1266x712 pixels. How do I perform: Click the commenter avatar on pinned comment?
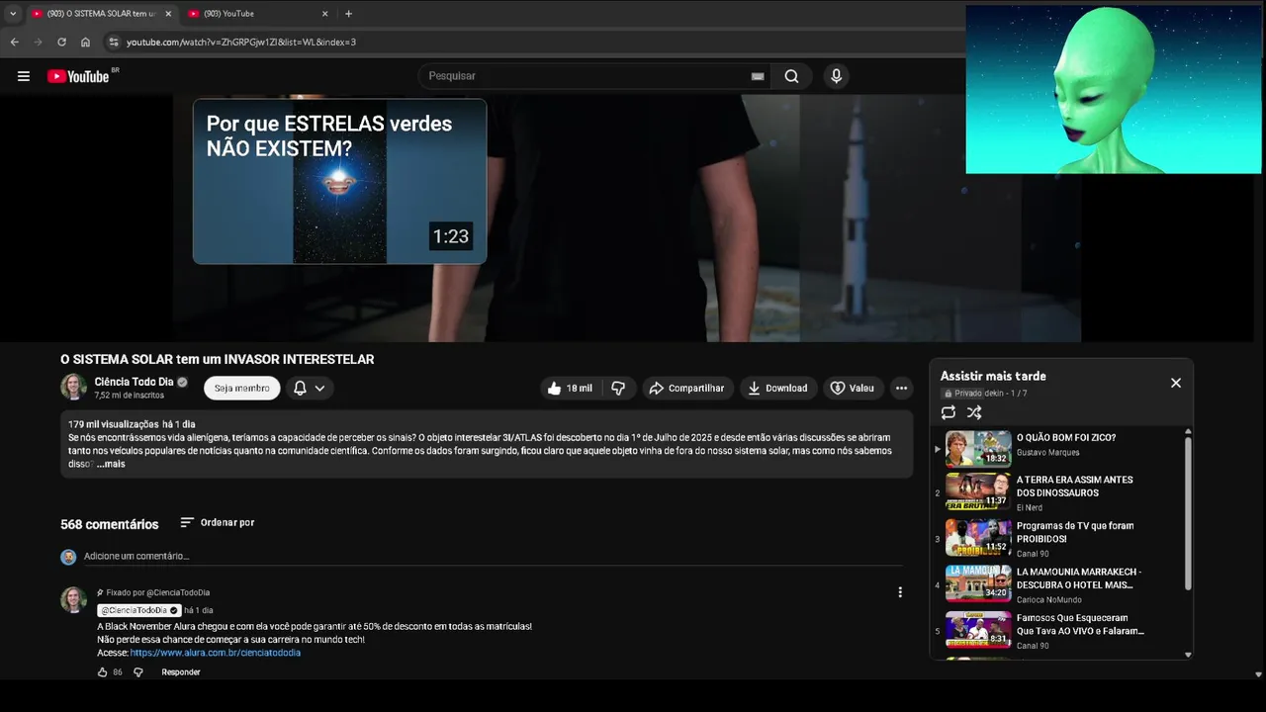click(x=73, y=600)
